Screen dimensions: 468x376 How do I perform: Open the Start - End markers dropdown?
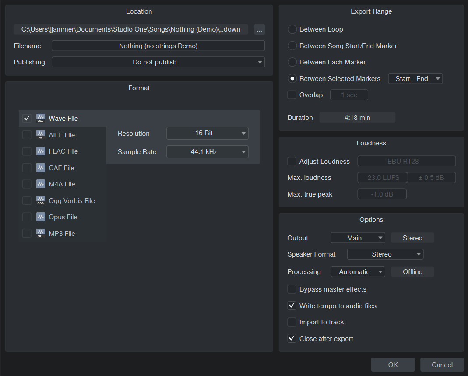click(415, 78)
